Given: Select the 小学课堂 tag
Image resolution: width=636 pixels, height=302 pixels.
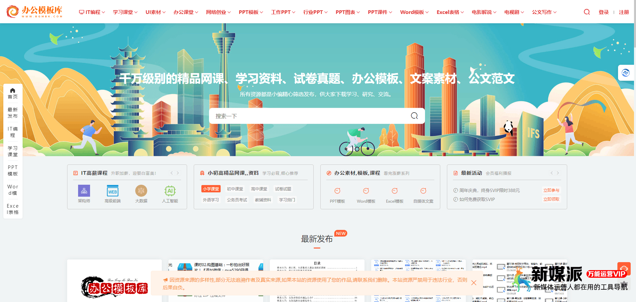Looking at the screenshot, I should (211, 189).
